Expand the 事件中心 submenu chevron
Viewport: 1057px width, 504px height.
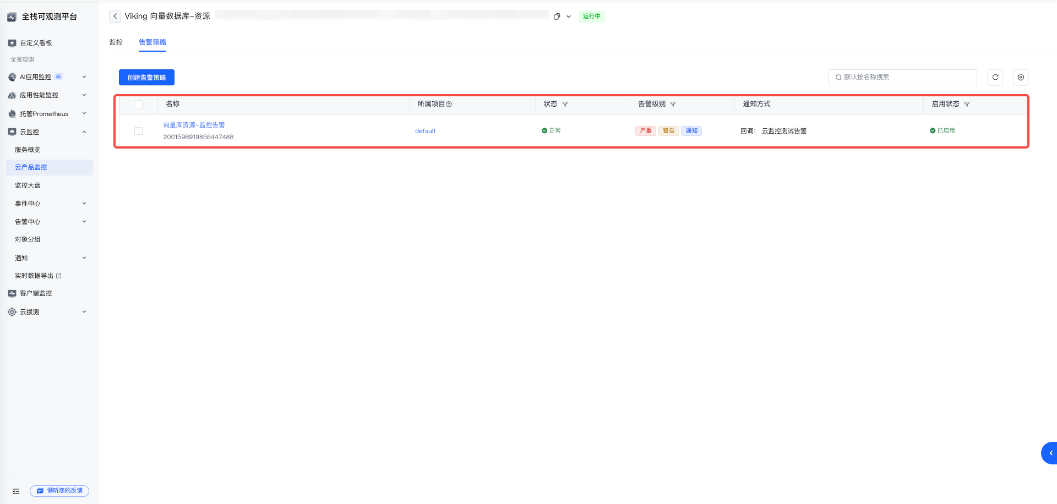coord(84,204)
